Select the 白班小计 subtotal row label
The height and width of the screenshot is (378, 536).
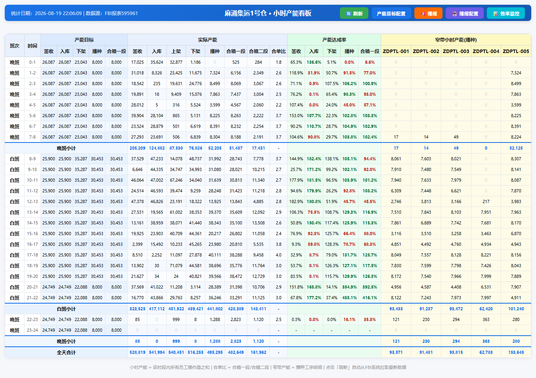coord(66,309)
